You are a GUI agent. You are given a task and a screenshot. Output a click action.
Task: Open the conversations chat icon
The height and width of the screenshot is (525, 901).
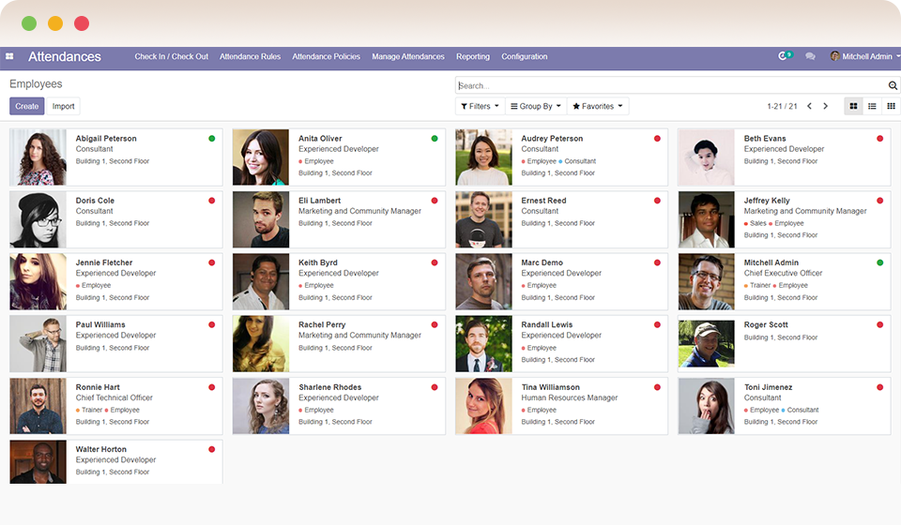(x=810, y=56)
